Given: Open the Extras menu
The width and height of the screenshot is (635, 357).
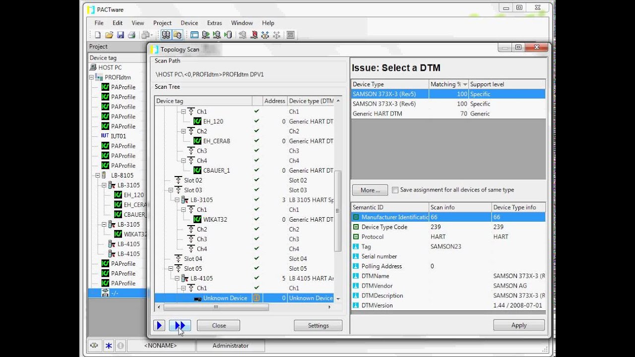Looking at the screenshot, I should click(x=215, y=23).
